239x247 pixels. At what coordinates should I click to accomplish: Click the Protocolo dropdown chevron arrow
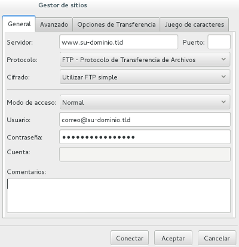pos(223,59)
